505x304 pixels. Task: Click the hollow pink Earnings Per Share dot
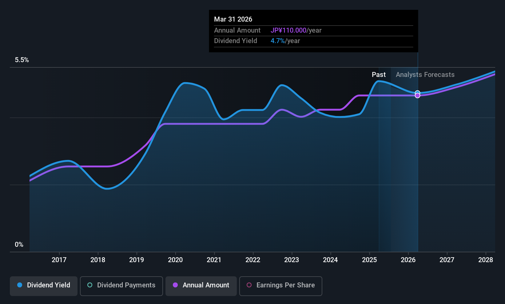point(249,285)
